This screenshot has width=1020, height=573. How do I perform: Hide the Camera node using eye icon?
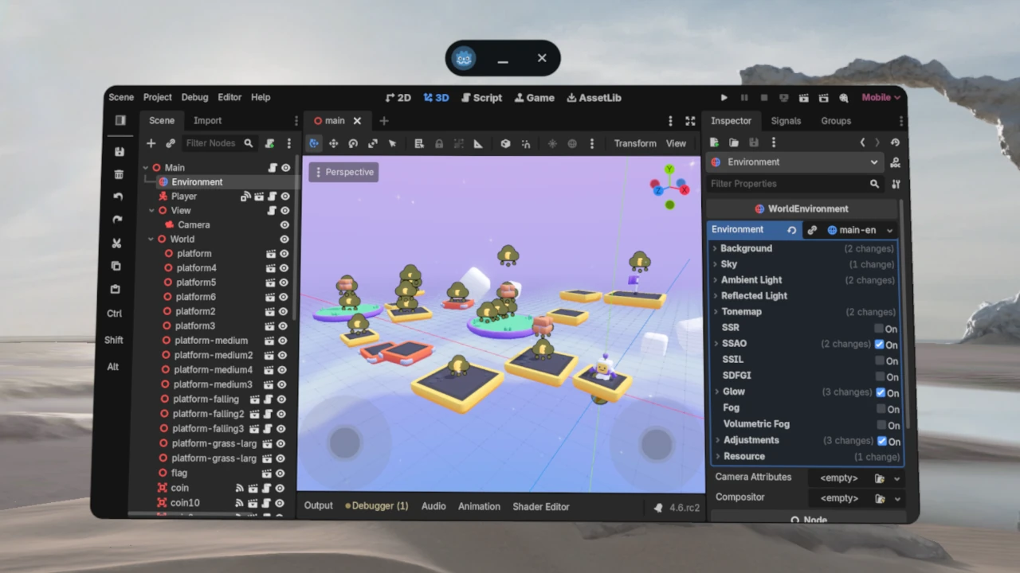pos(284,225)
